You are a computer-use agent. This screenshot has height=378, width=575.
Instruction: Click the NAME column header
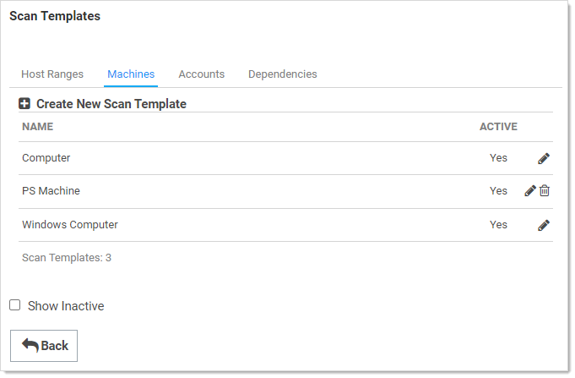pos(37,127)
